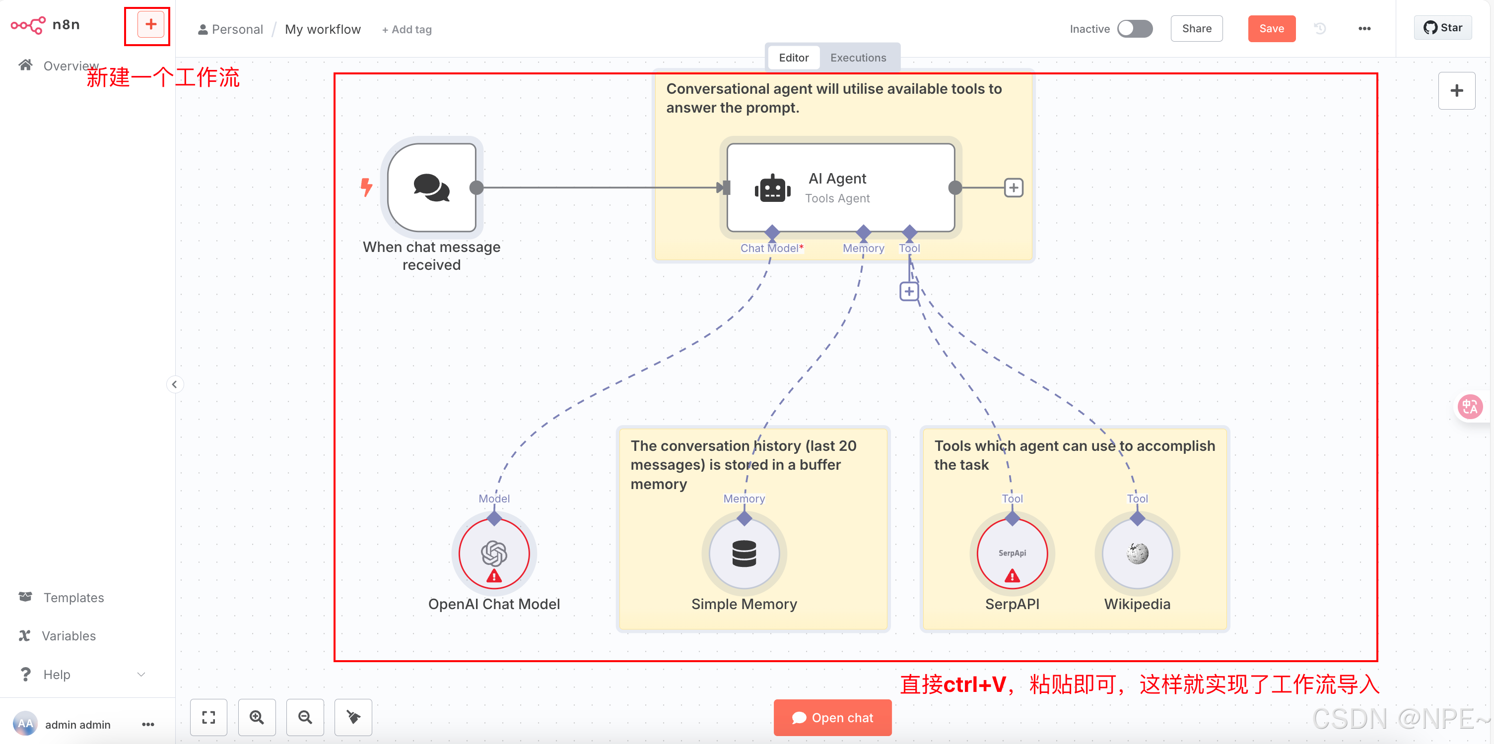Collapse the left sidebar arrow
1494x744 pixels.
pos(175,384)
